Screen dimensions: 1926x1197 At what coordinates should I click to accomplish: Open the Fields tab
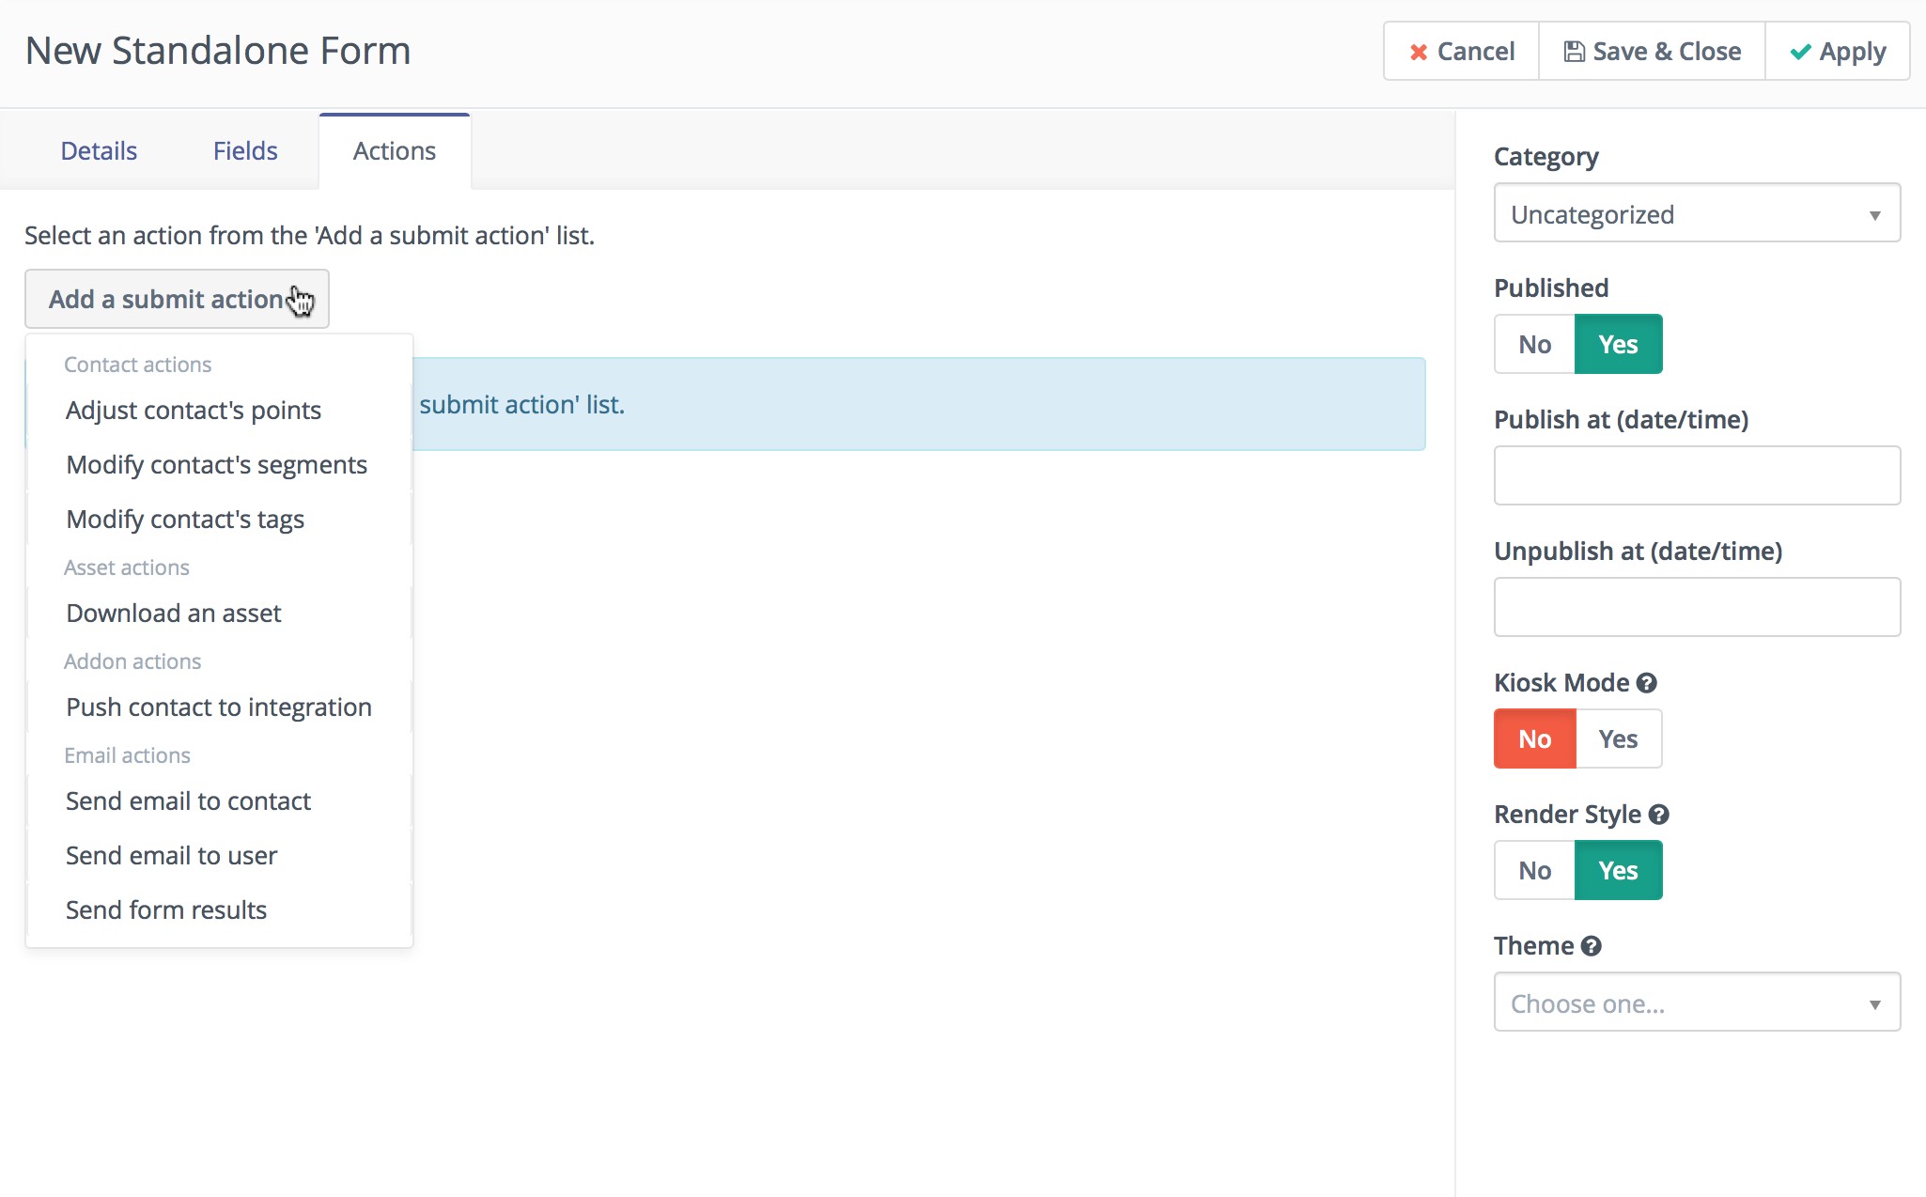tap(245, 151)
